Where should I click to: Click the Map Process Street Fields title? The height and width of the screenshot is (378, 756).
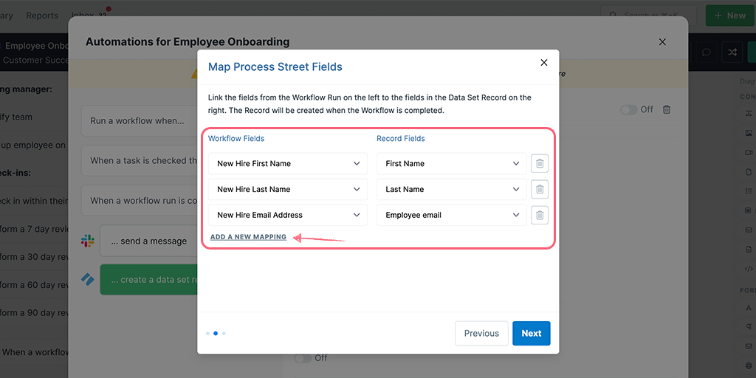(275, 66)
